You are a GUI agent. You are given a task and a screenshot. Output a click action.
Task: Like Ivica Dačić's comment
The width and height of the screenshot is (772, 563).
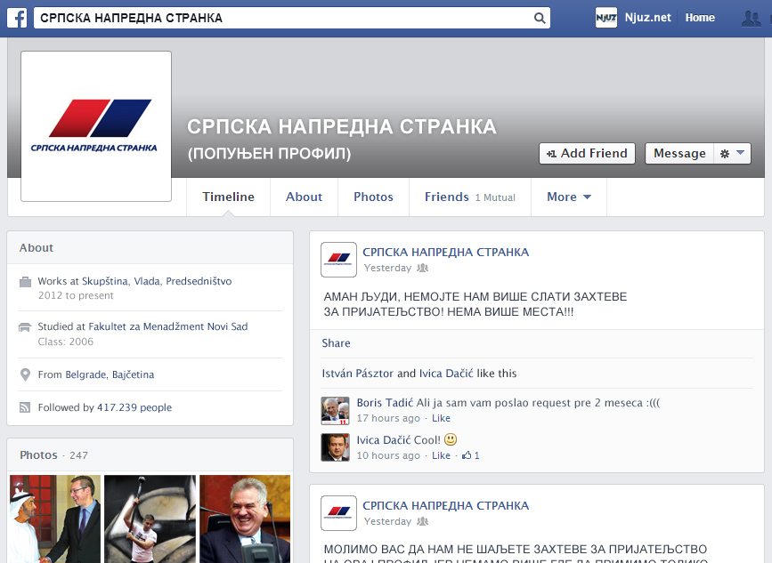441,455
